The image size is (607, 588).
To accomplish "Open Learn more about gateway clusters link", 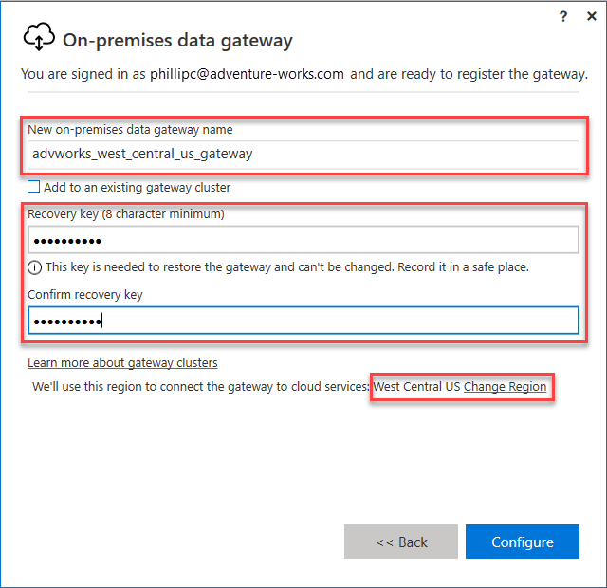I will click(122, 363).
